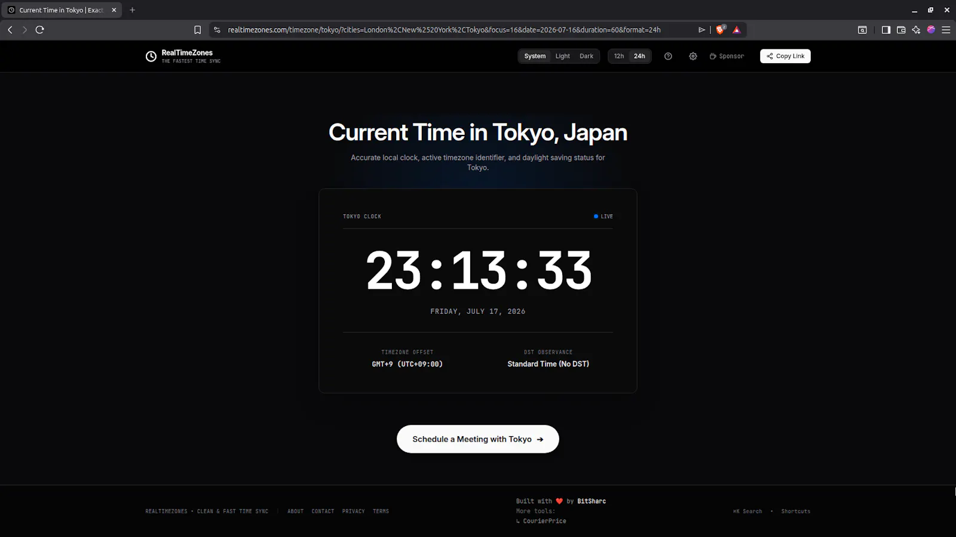Viewport: 956px width, 537px height.
Task: Select the System theme option
Action: [x=535, y=56]
